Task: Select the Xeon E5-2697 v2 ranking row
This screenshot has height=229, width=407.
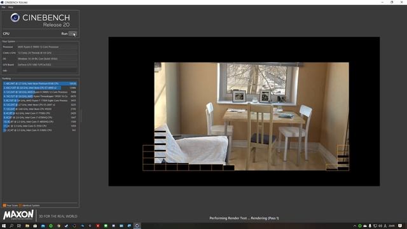Action: pos(40,104)
